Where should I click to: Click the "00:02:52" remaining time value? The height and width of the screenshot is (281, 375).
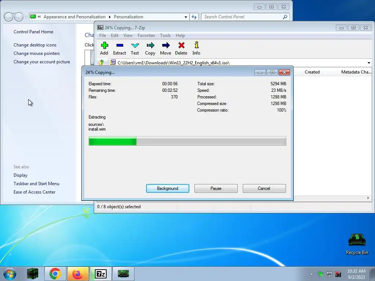tap(170, 90)
